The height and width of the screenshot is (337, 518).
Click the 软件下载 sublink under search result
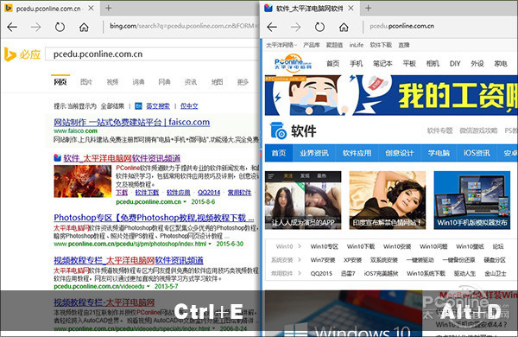tap(147, 193)
